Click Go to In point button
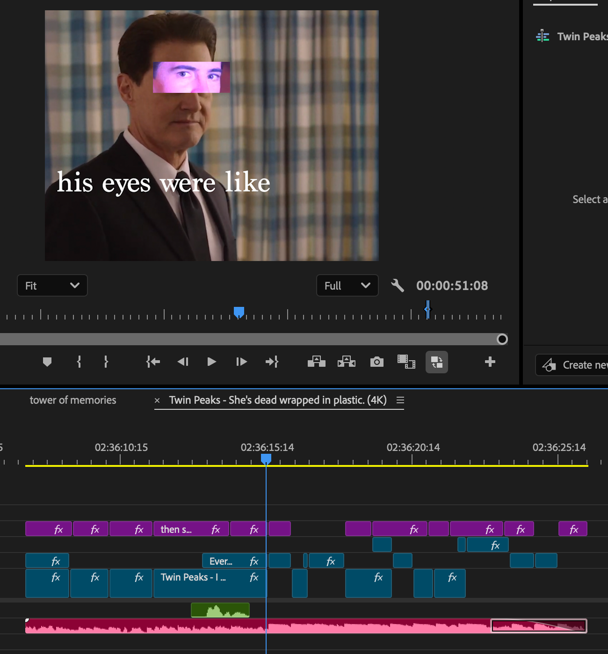Screen dimensions: 608x654 coord(153,362)
